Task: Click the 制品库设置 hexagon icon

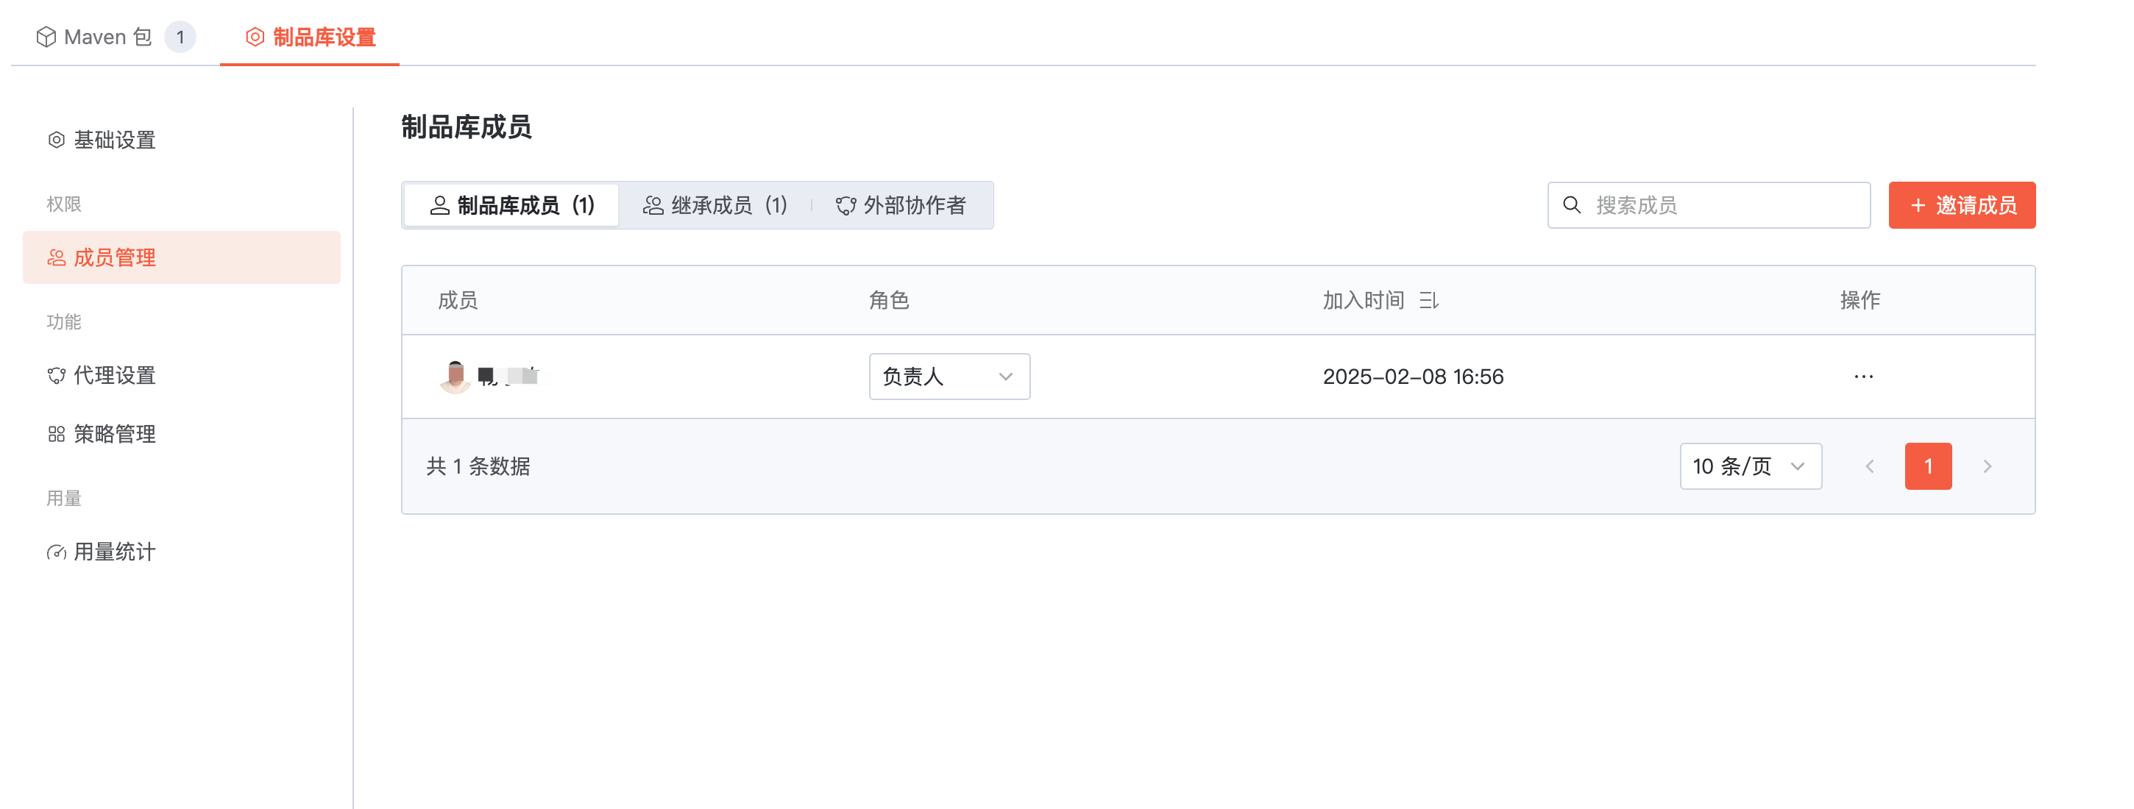Action: point(255,38)
